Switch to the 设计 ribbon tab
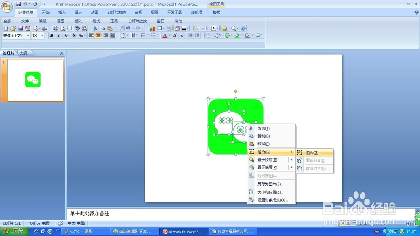The image size is (420, 236). click(78, 12)
